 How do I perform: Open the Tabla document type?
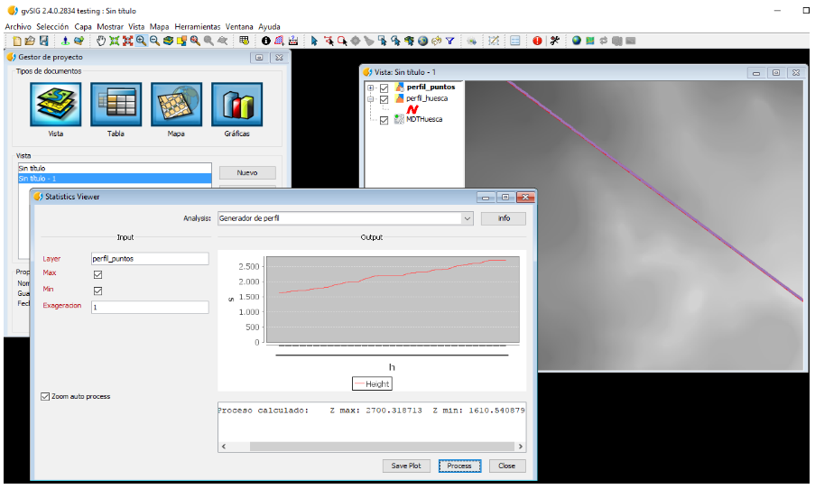pos(116,106)
